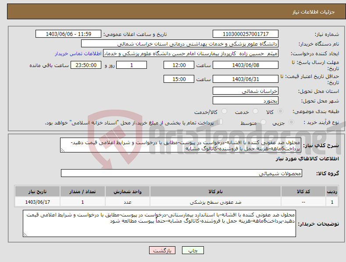Click the توضیحات خریدار notes textarea
Screen dimensions: 346x262
[159, 223]
